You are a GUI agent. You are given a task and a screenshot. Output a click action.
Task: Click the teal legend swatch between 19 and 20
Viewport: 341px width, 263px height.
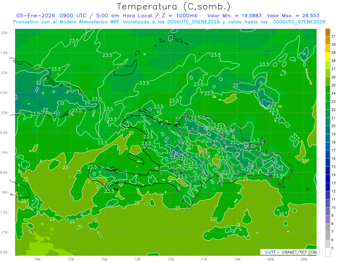(328, 130)
